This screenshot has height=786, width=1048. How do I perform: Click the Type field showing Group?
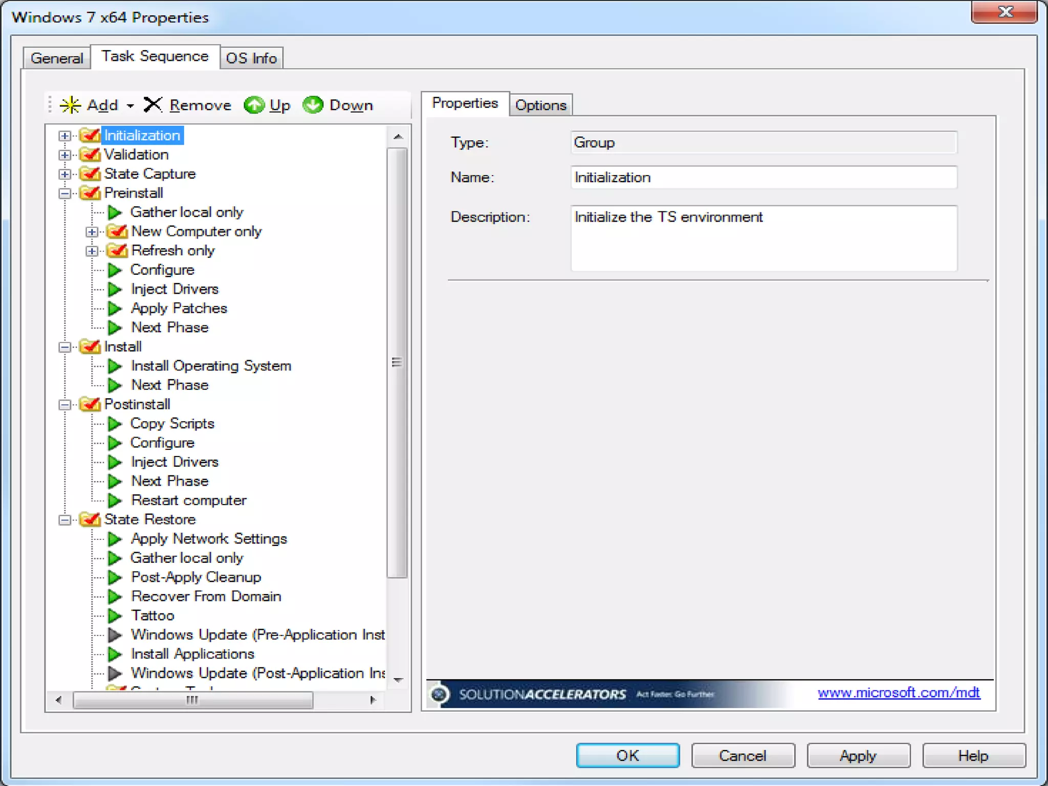(x=764, y=143)
